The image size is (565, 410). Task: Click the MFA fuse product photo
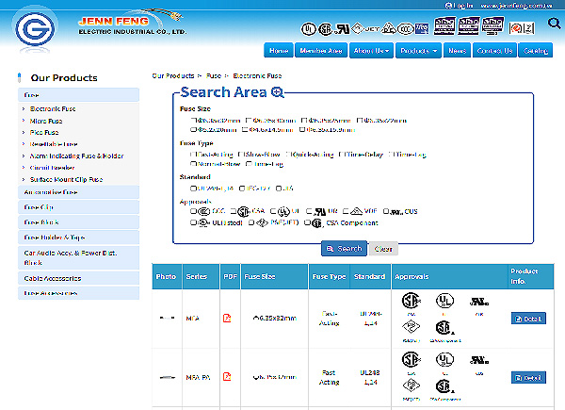point(167,319)
